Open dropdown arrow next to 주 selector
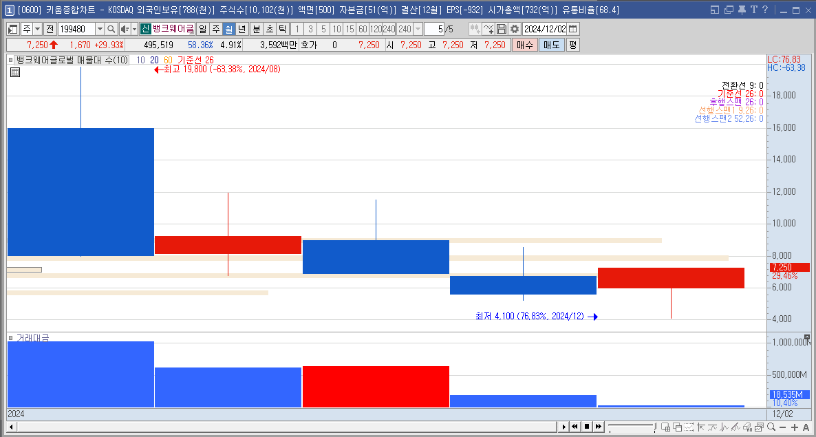The image size is (816, 437). click(37, 29)
